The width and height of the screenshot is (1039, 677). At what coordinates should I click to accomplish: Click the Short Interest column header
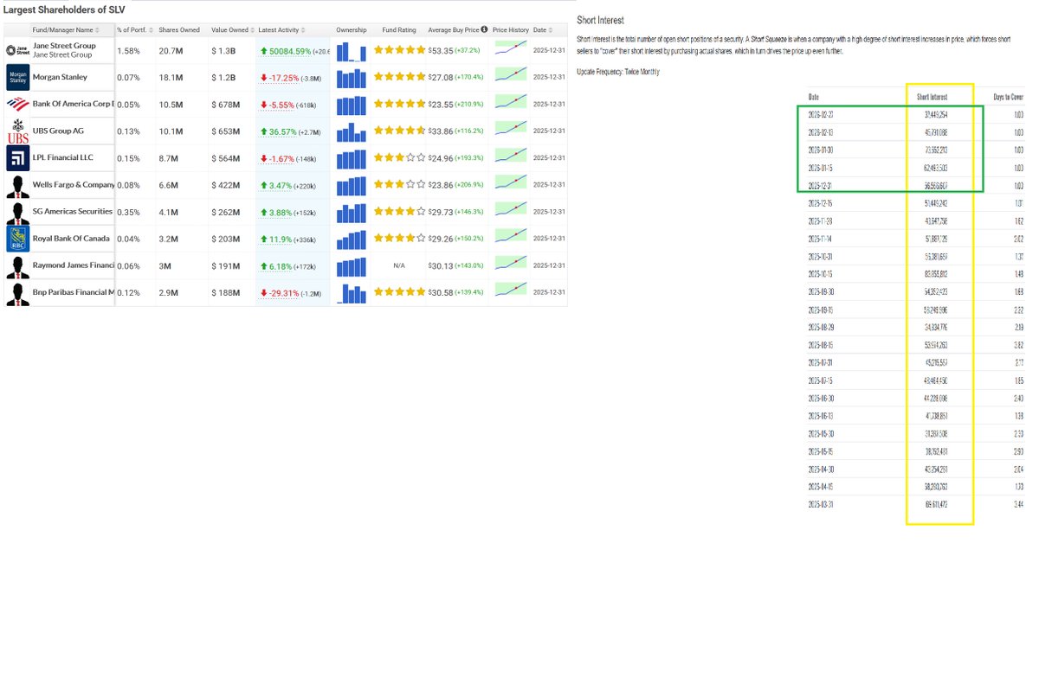coord(933,97)
